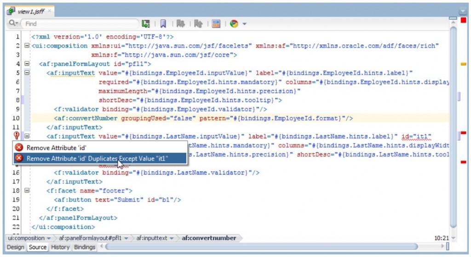Switch to the History tab

click(x=60, y=247)
